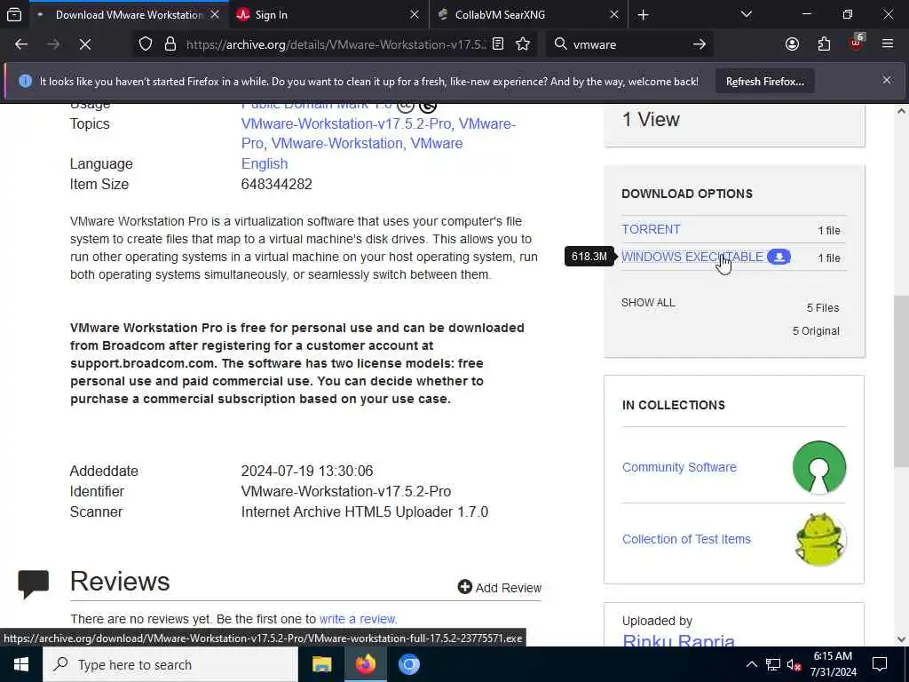This screenshot has width=909, height=682.
Task: Download the WINDOWS EXECUTABLE file
Action: coord(692,257)
